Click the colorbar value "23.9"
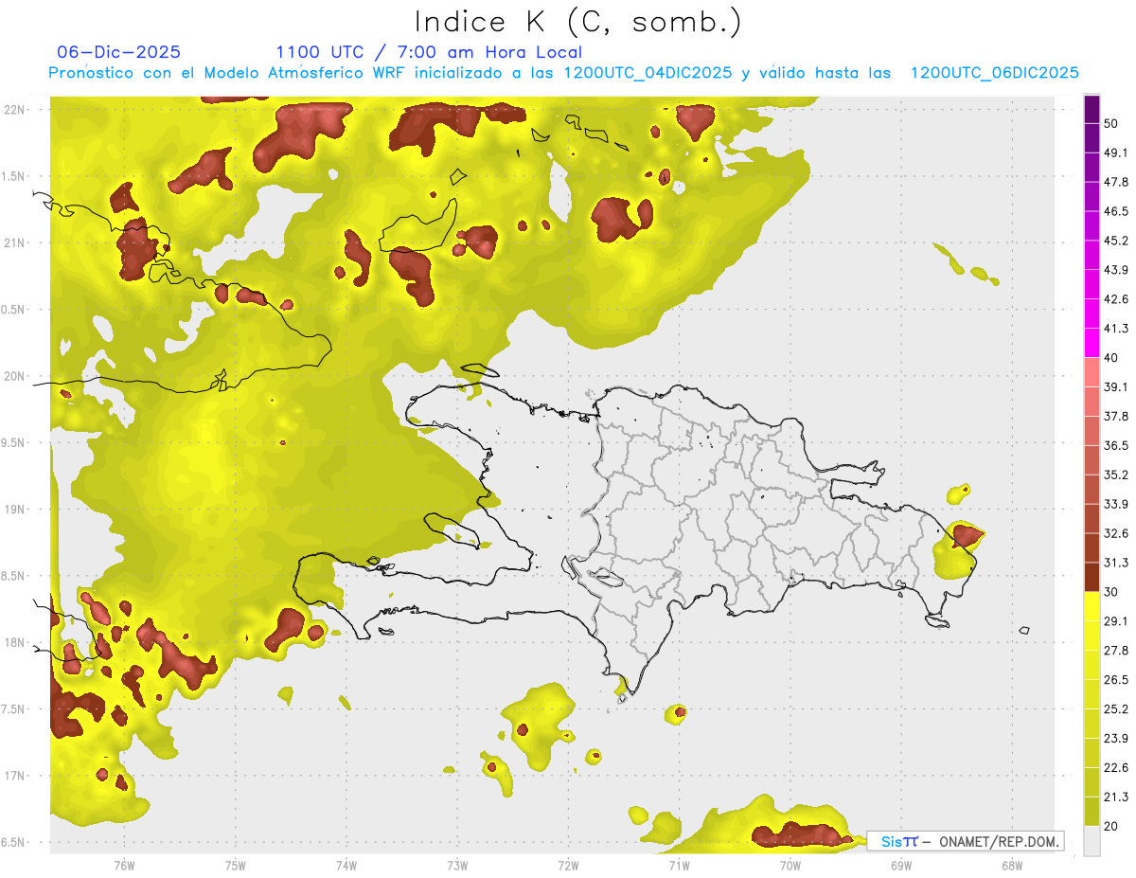Viewport: 1136px width, 878px height. coord(1116,739)
